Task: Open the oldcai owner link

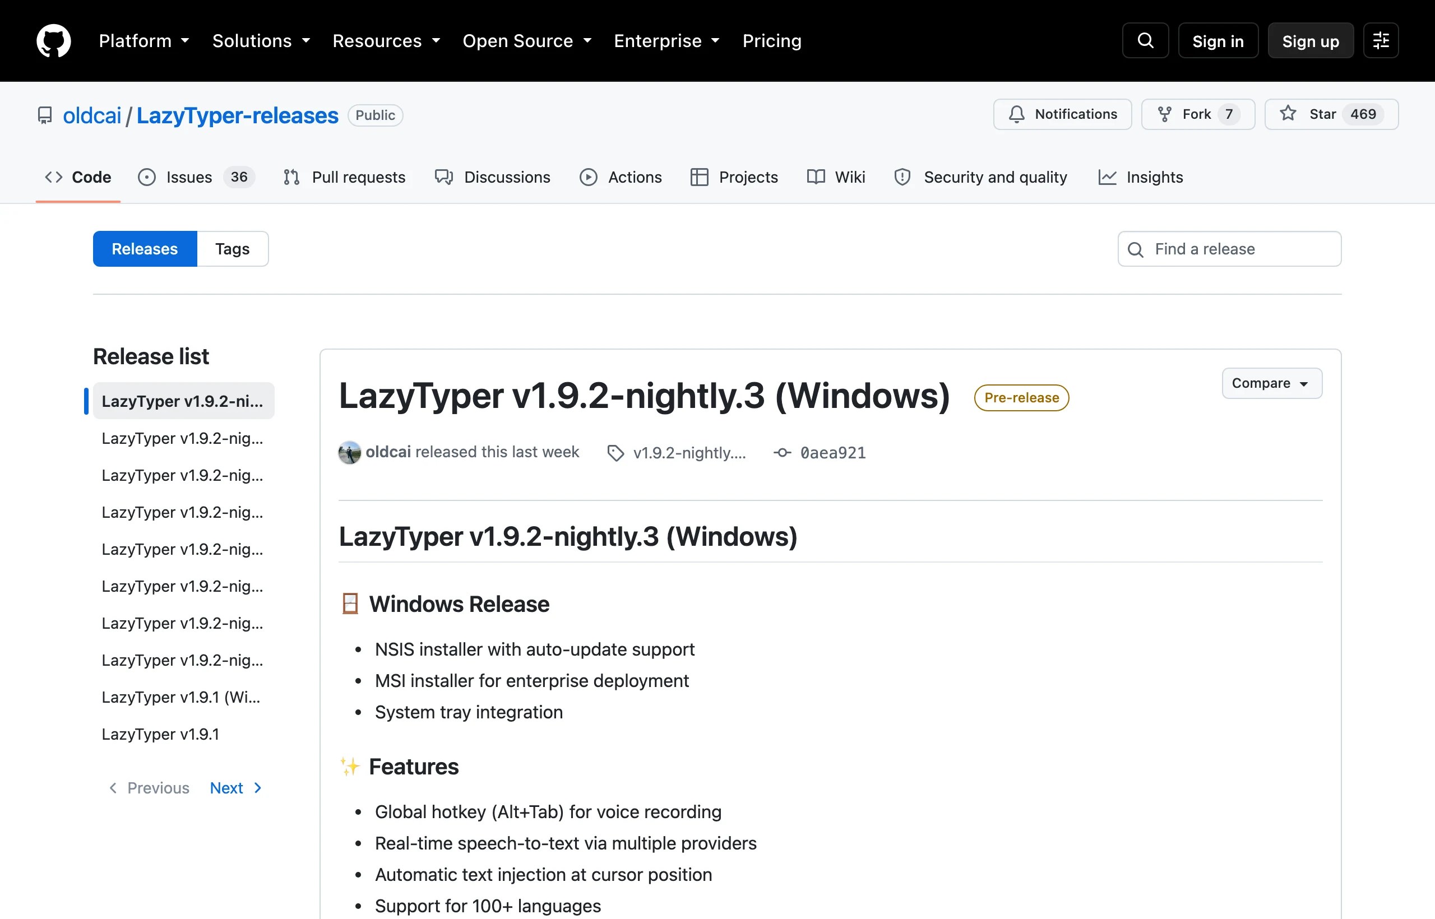Action: click(92, 115)
